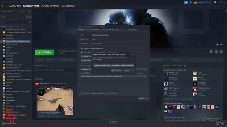Click the library search magnifier icon

click(2, 22)
